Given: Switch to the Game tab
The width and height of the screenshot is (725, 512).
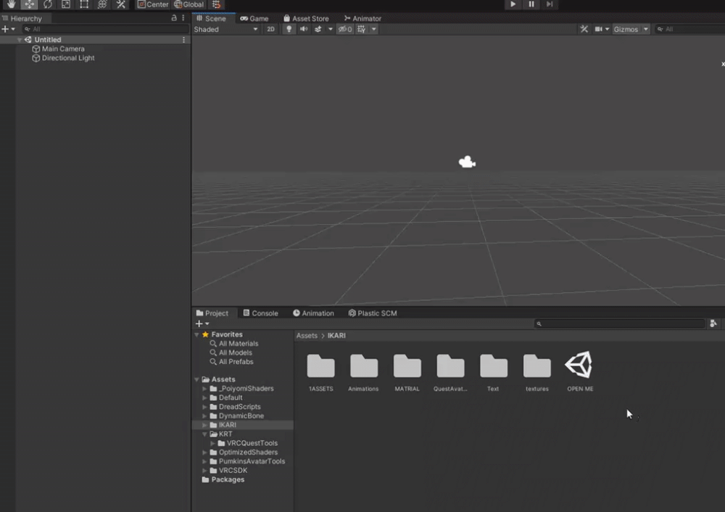Looking at the screenshot, I should point(254,19).
